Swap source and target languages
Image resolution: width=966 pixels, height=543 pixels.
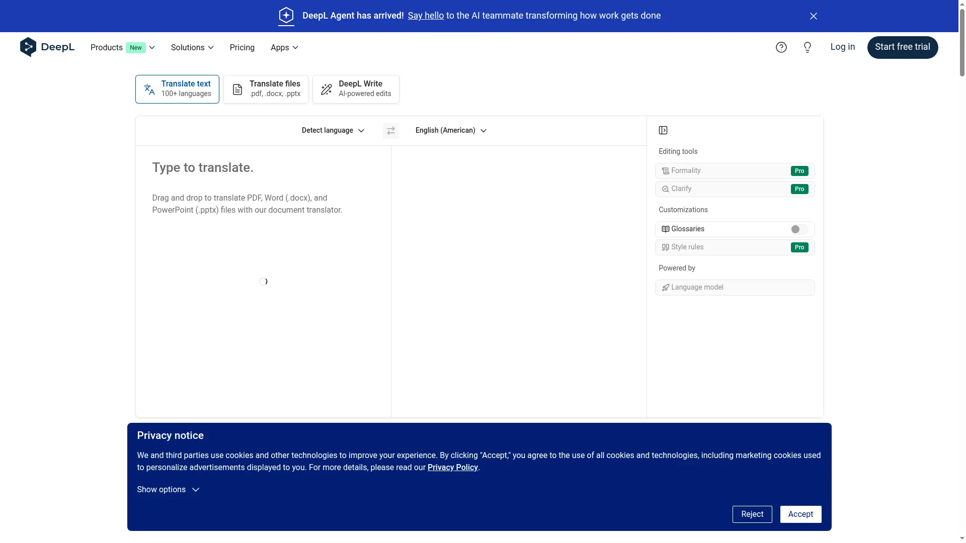click(391, 131)
